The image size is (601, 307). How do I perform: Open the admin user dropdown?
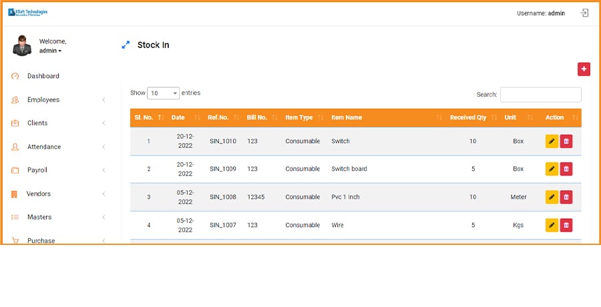51,51
